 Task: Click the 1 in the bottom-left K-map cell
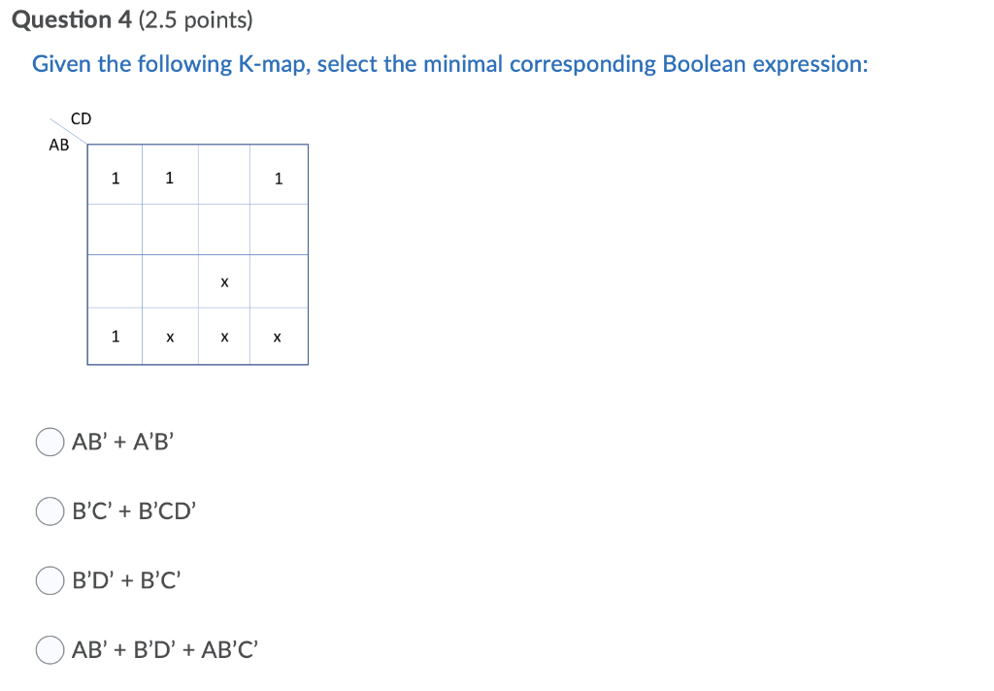click(116, 337)
